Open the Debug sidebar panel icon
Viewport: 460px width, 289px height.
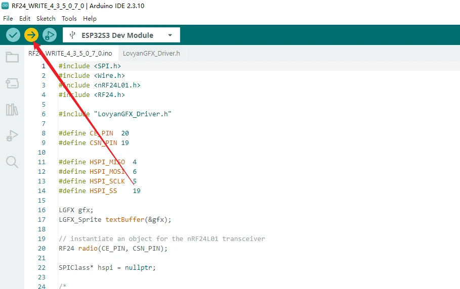tap(12, 136)
